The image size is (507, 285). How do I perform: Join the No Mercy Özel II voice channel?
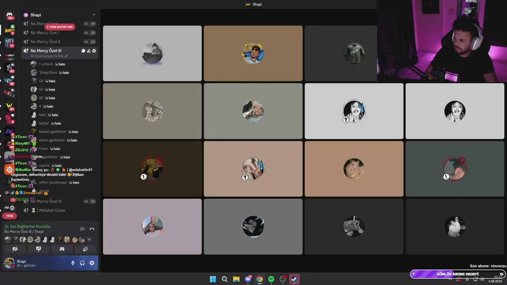pos(59,42)
